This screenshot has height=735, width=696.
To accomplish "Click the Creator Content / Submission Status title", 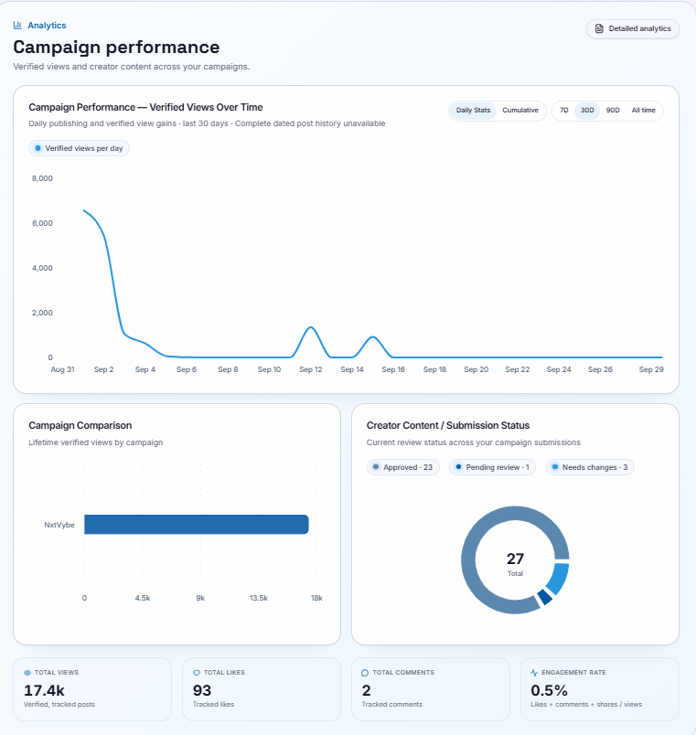I will 448,425.
